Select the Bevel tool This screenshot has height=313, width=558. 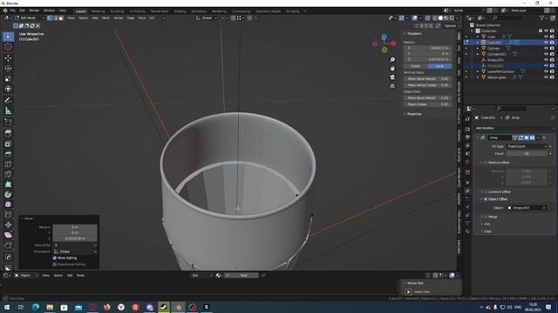[8, 154]
